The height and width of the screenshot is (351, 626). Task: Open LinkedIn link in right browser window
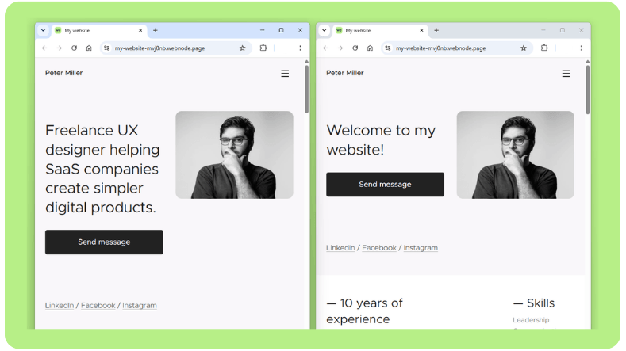click(340, 248)
